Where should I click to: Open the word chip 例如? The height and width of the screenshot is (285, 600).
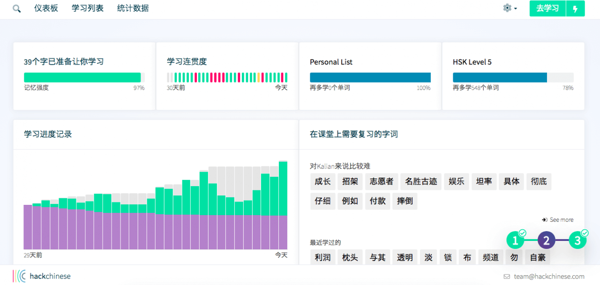click(350, 201)
